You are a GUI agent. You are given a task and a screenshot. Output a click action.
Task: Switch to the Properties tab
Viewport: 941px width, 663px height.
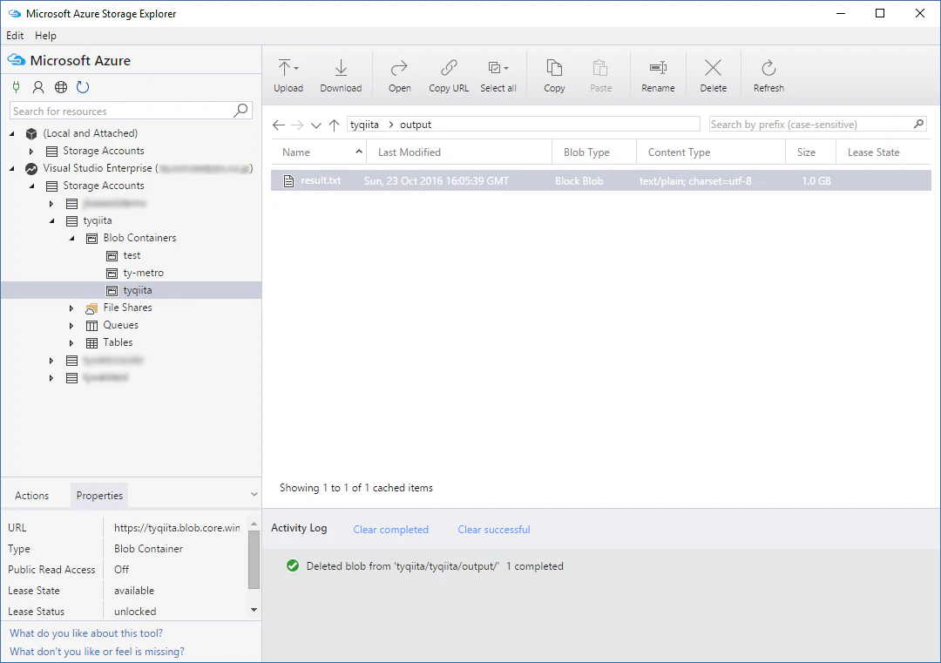[99, 496]
